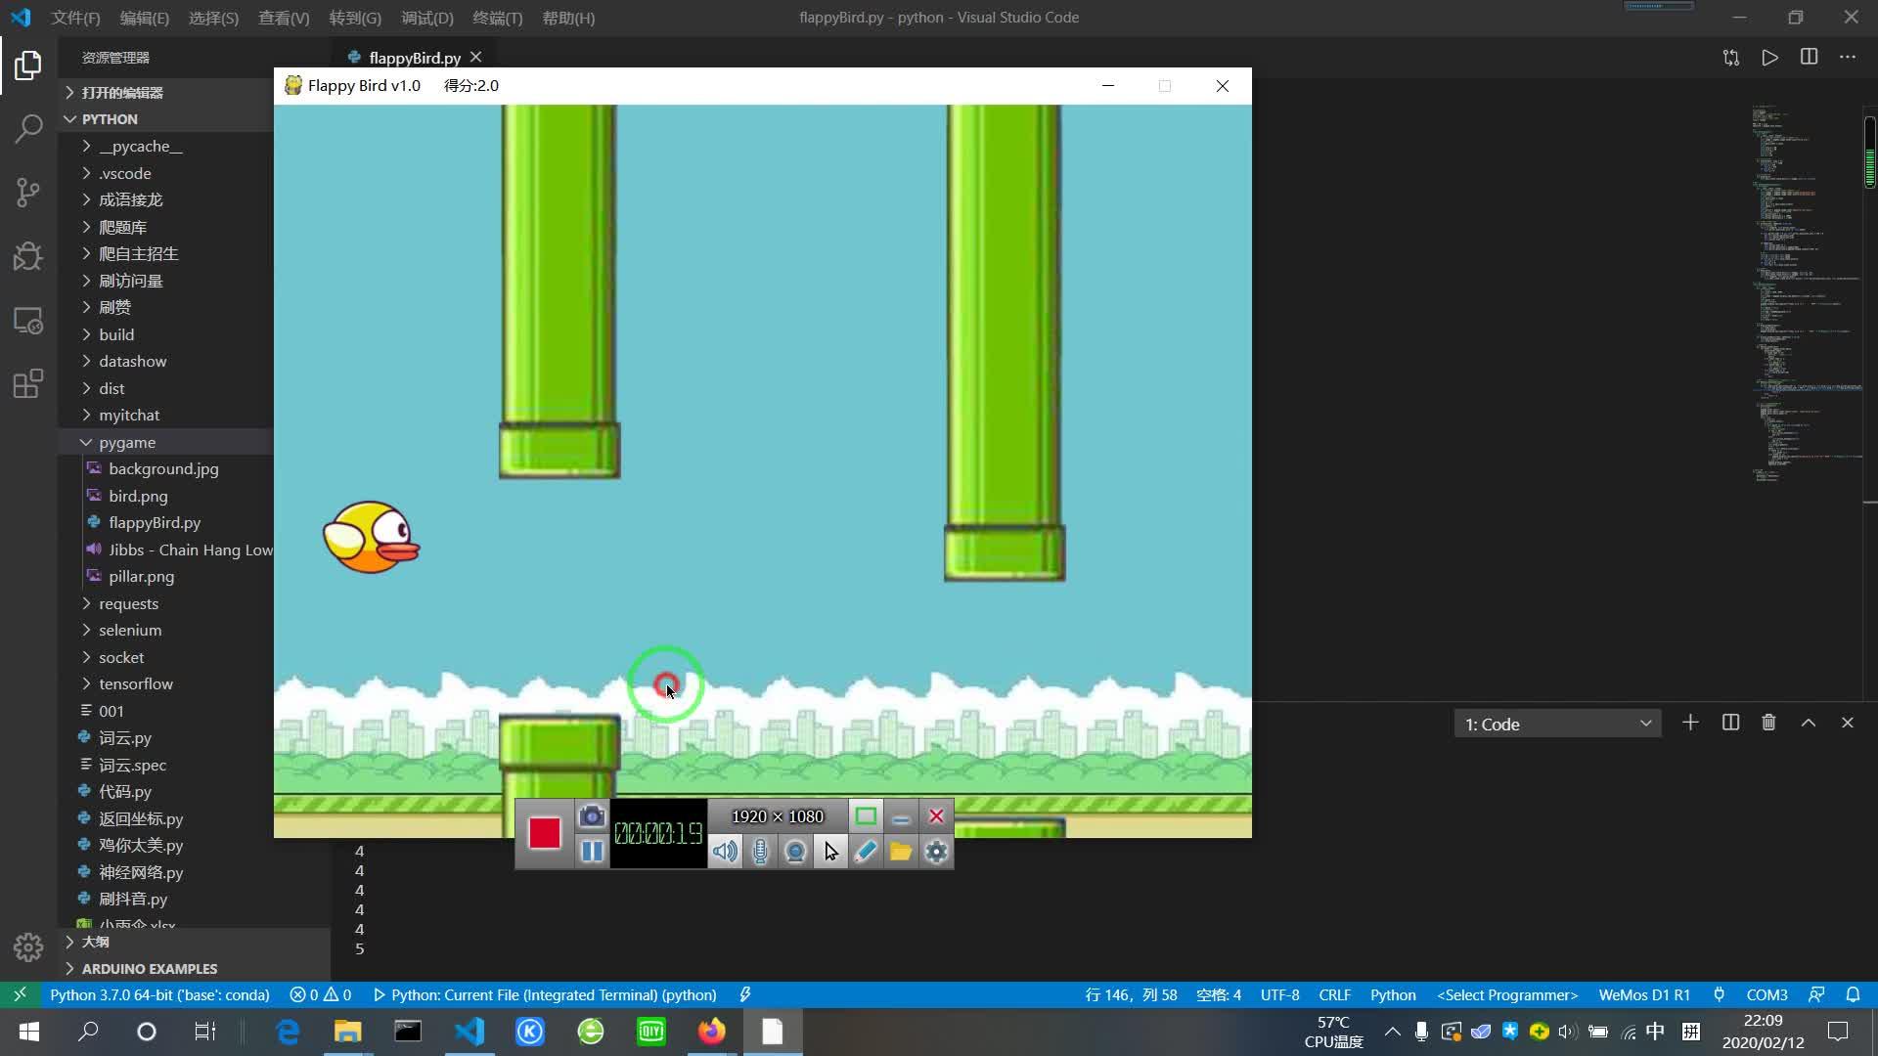Open the Windows Start menu

coord(28,1032)
